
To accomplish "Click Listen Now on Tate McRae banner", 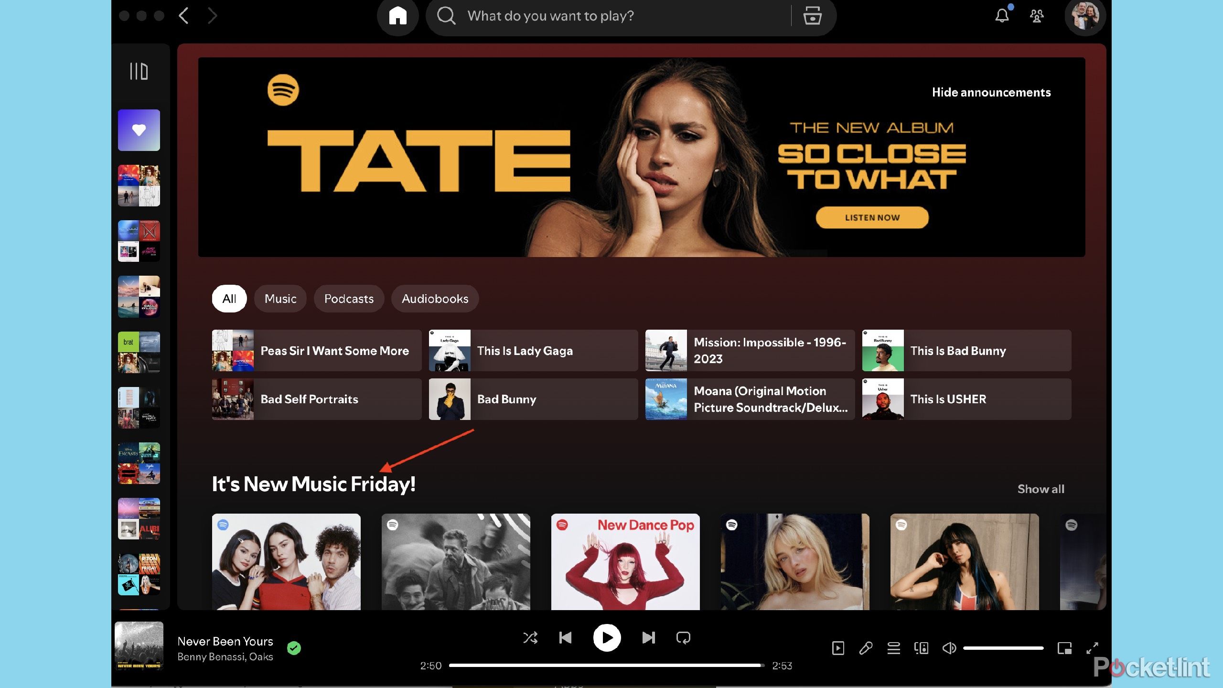I will tap(872, 217).
